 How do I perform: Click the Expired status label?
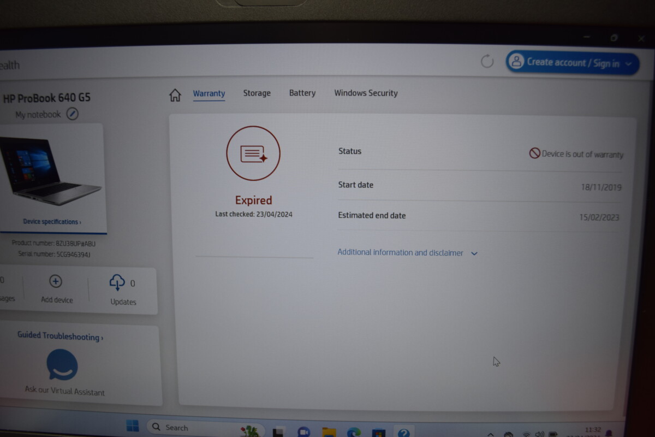pos(253,200)
